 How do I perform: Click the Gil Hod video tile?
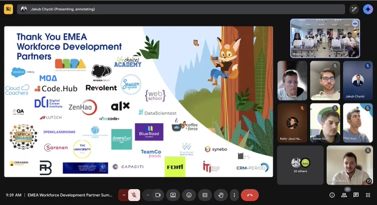(358, 123)
